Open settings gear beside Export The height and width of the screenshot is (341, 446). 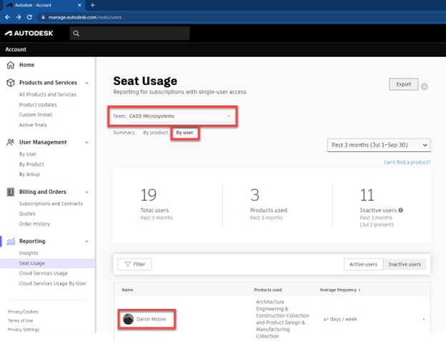point(424,86)
